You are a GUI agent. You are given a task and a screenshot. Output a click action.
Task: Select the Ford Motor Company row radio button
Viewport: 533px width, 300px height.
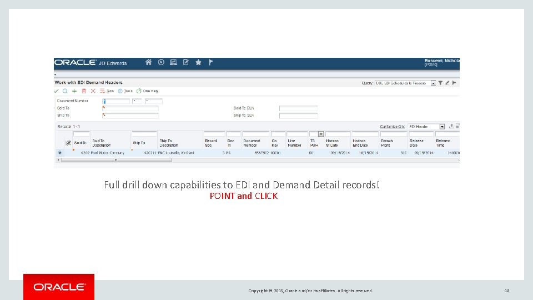point(60,153)
